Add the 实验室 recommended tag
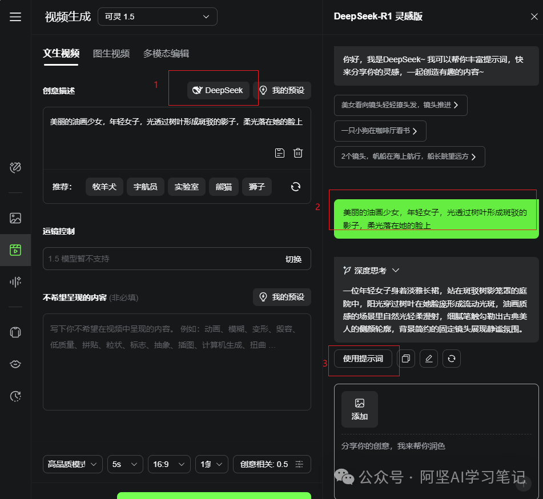The image size is (543, 499). click(x=186, y=187)
